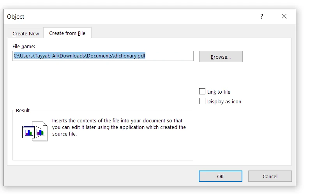
Task: Click the 'Result' group box heading
Action: [x=23, y=111]
